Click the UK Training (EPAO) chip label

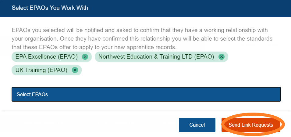pyautogui.click(x=41, y=70)
